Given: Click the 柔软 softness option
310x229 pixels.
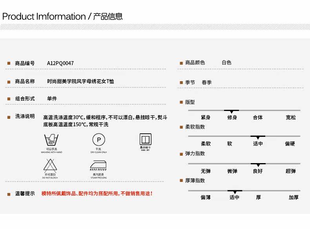Looking at the screenshot, I should [206, 144].
